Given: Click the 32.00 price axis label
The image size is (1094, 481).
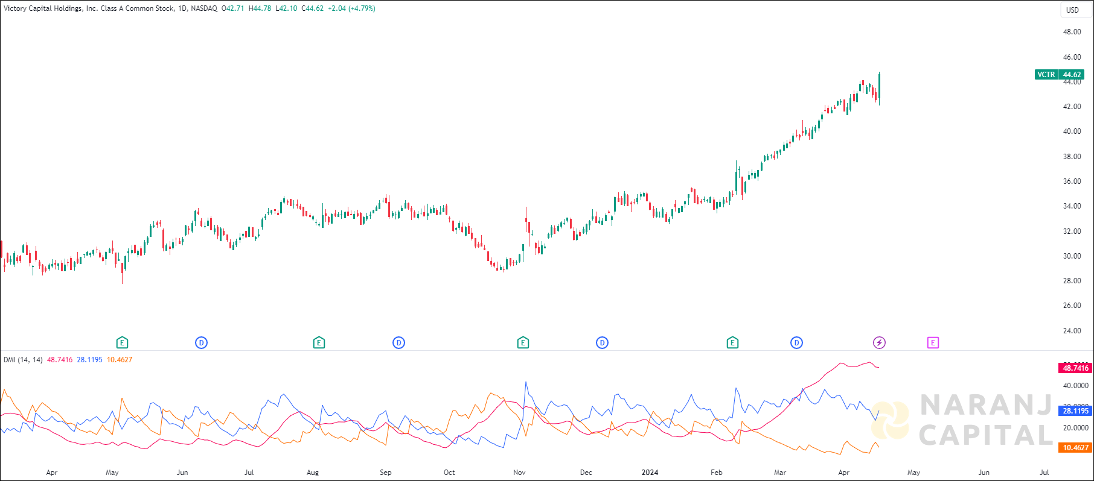Looking at the screenshot, I should (1072, 231).
